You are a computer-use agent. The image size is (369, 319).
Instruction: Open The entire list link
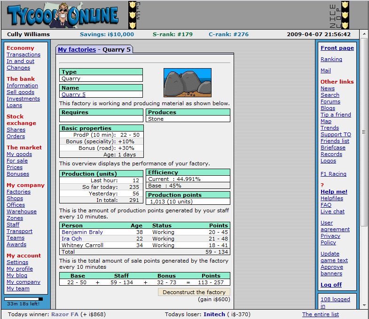point(320,314)
